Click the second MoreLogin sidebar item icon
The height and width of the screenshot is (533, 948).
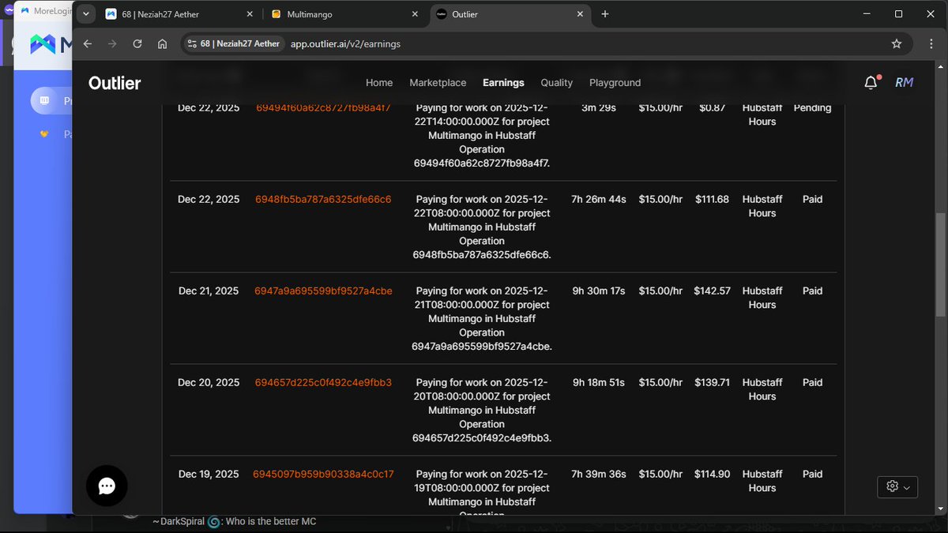(45, 134)
